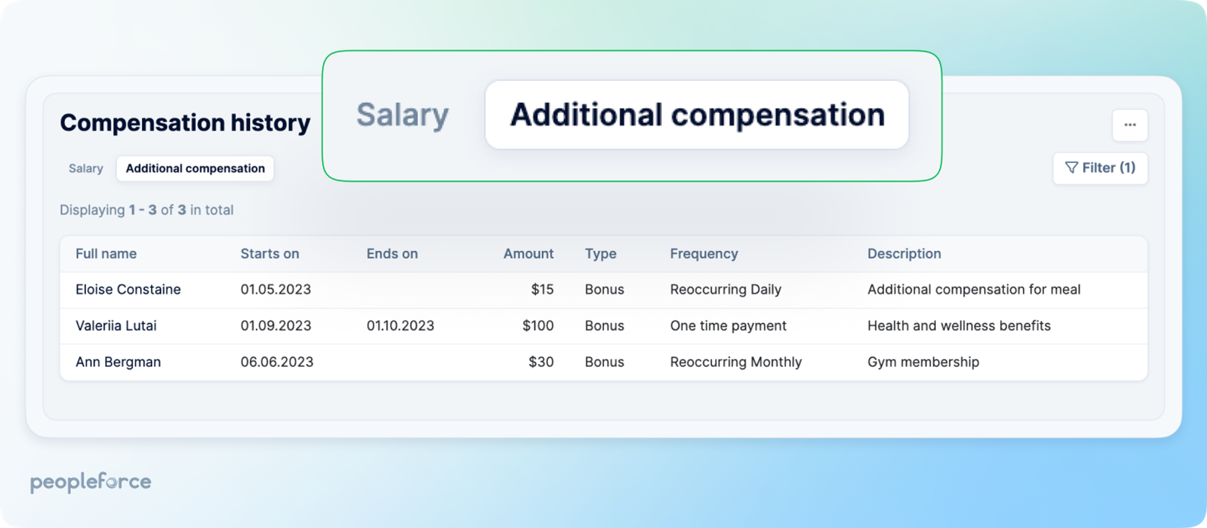
Task: Sort by Starts on column header
Action: click(x=270, y=254)
